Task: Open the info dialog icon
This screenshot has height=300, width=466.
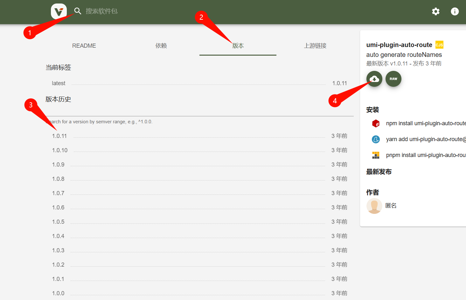Action: click(455, 11)
